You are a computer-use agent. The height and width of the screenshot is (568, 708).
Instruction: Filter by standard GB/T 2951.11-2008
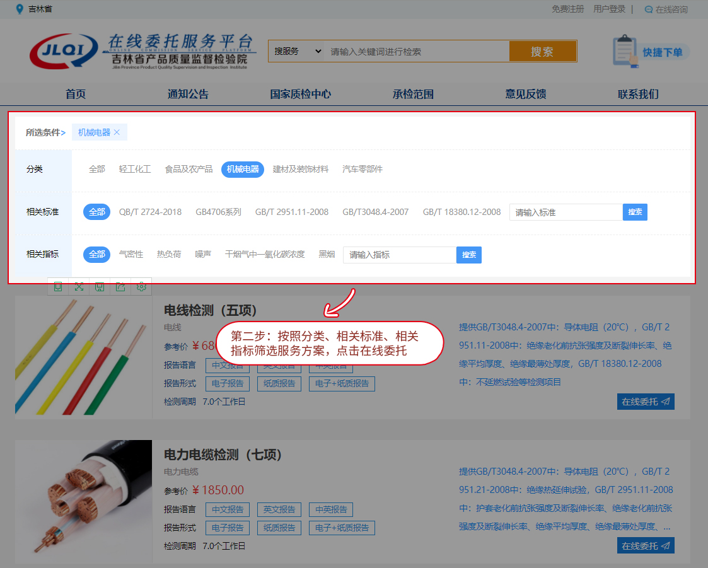coord(291,212)
